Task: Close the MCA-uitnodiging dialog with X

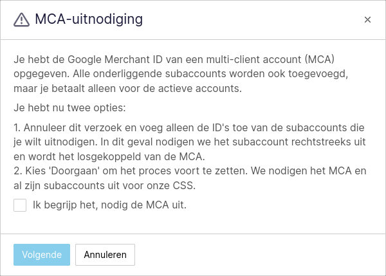Action: pos(367,20)
